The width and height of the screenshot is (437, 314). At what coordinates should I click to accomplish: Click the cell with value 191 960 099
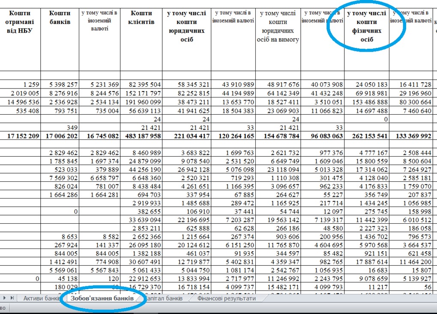(141, 102)
